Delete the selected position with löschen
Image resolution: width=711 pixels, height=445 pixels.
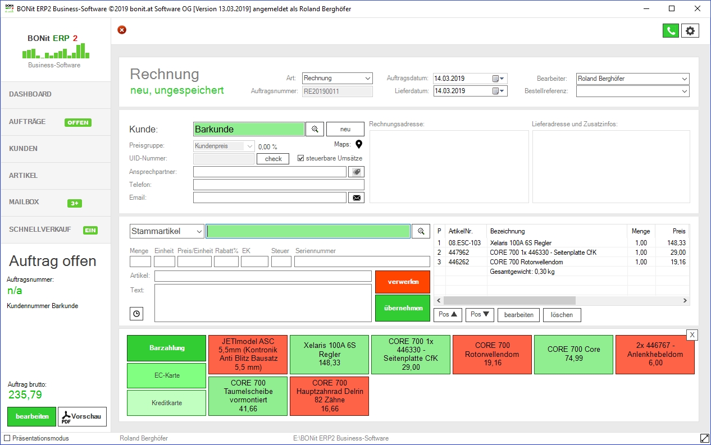(x=562, y=315)
